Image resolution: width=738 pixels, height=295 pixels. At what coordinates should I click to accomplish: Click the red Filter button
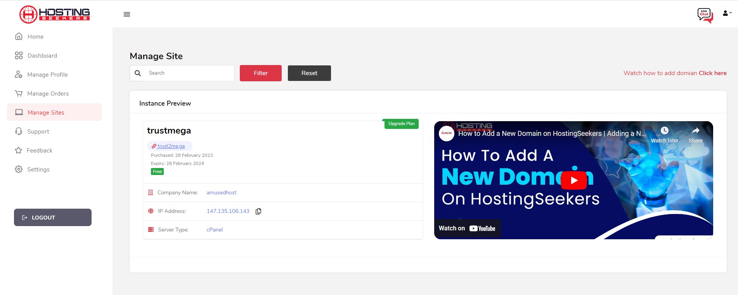261,73
